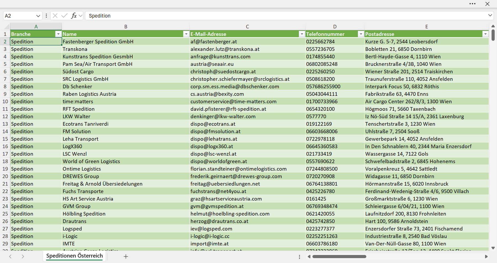The height and width of the screenshot is (263, 497).
Task: Select the HS Art Service Austria cell
Action: (126, 199)
